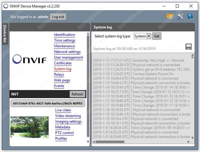Image resolution: width=200 pixels, height=152 pixels.
Task: Open the Identification link
Action: click(x=64, y=35)
